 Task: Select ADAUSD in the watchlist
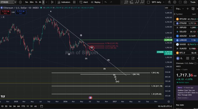[x=186, y=36]
